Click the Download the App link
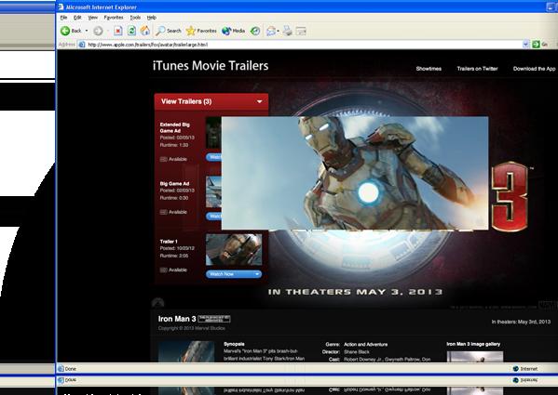The height and width of the screenshot is (395, 558). 534,69
